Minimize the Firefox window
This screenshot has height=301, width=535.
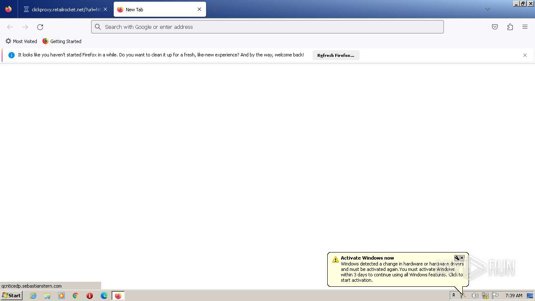(517, 3)
